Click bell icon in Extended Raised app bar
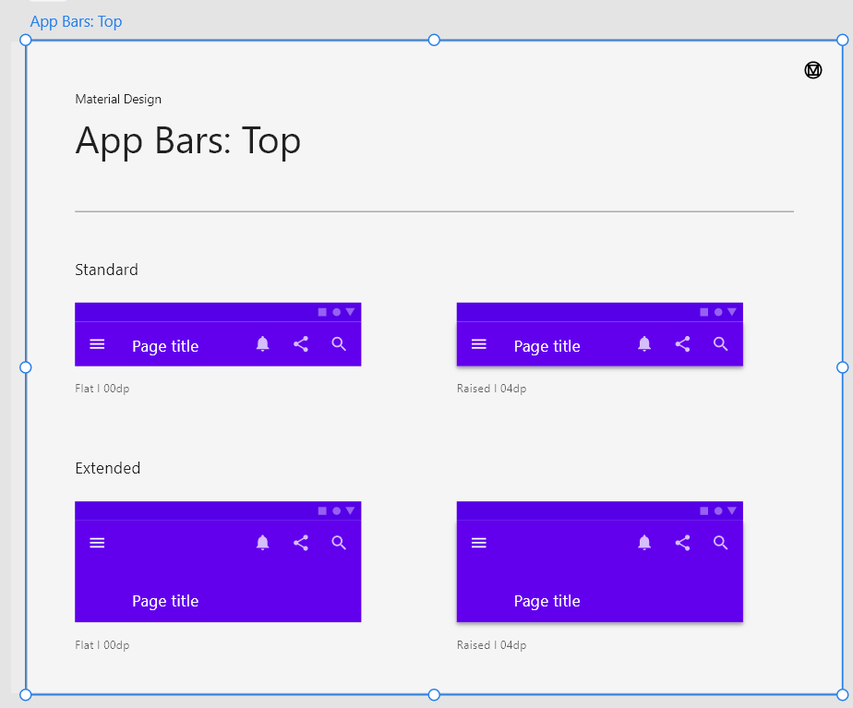The width and height of the screenshot is (853, 708). tap(644, 542)
